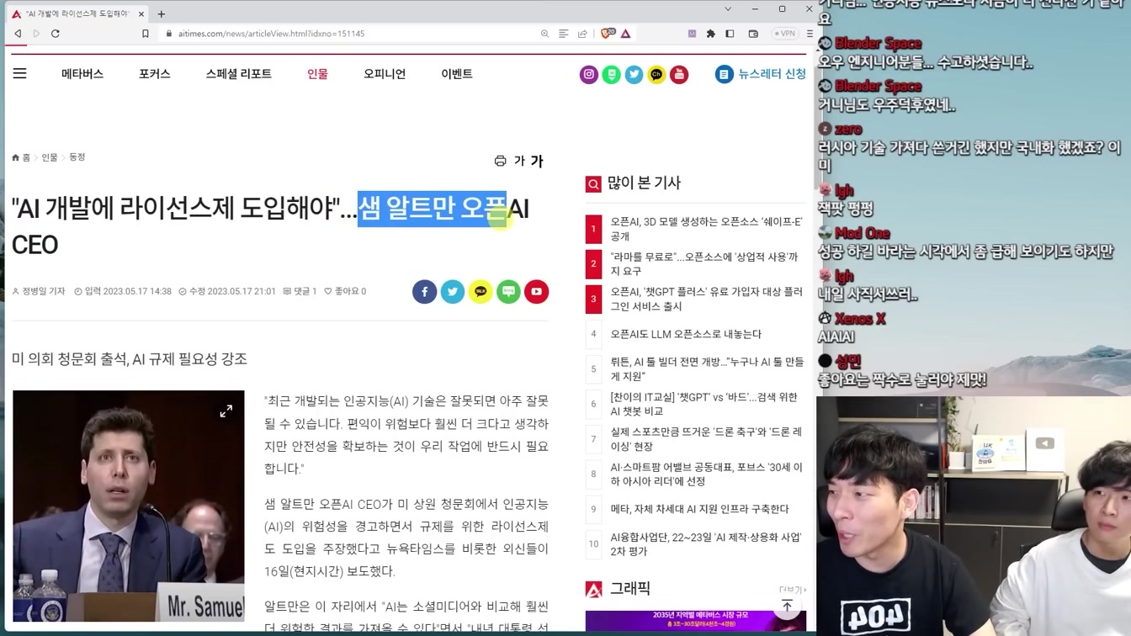Open article 뤼튼, AI 툴 빌더 전면 개방
The height and width of the screenshot is (636, 1131).
707,368
